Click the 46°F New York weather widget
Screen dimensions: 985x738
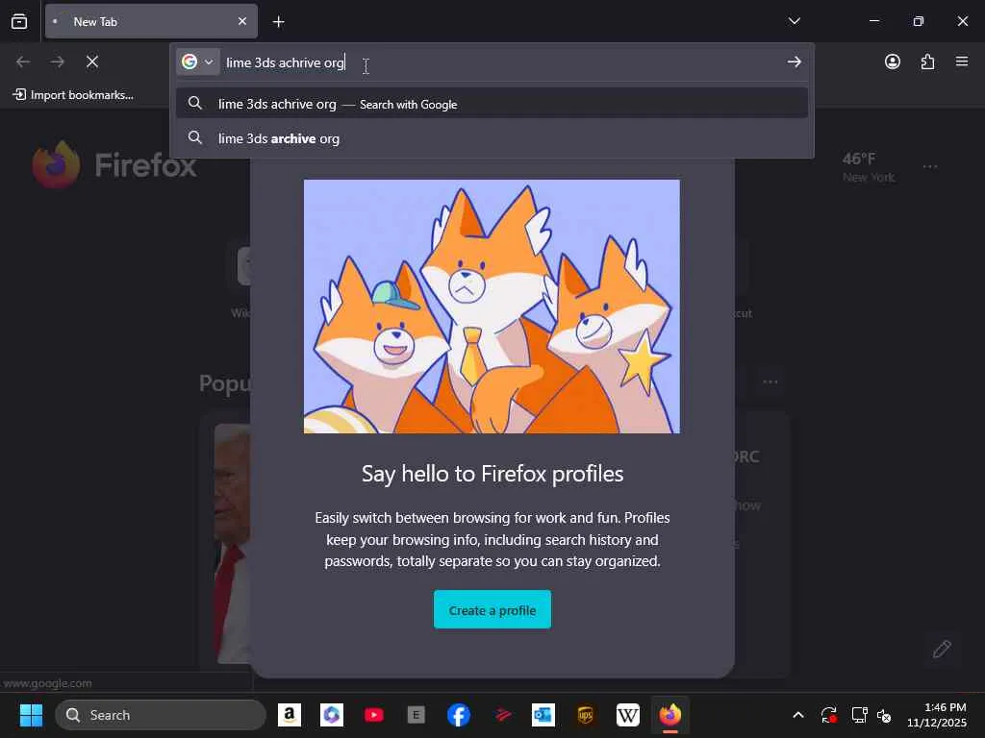pos(869,167)
